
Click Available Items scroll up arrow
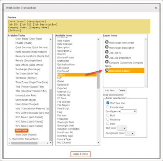pos(98,39)
